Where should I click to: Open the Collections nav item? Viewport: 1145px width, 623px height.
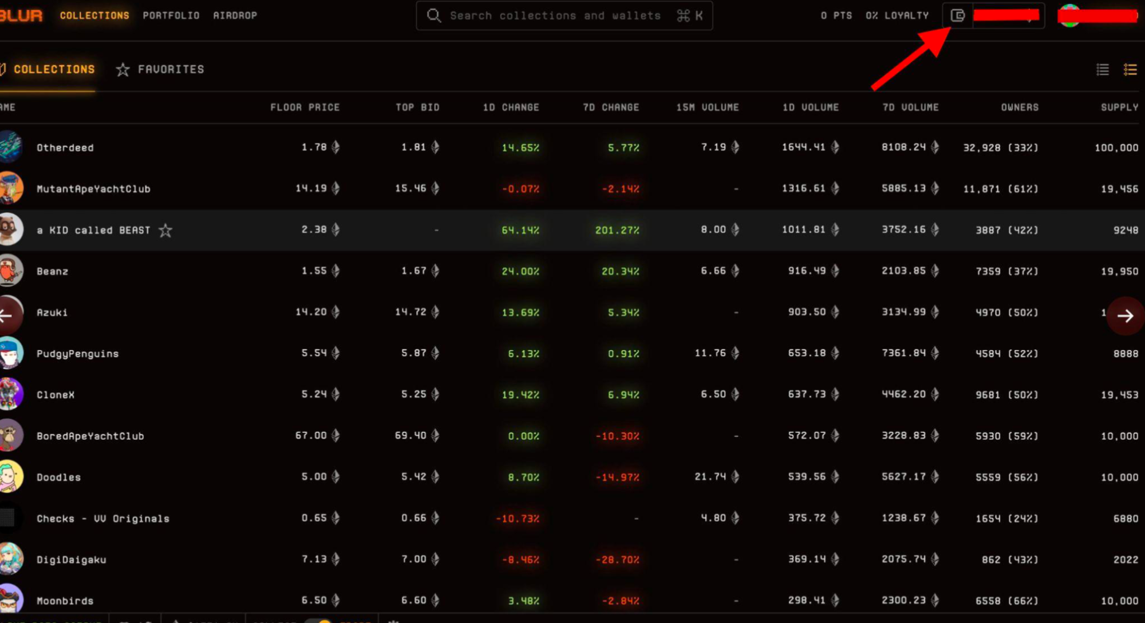coord(94,15)
